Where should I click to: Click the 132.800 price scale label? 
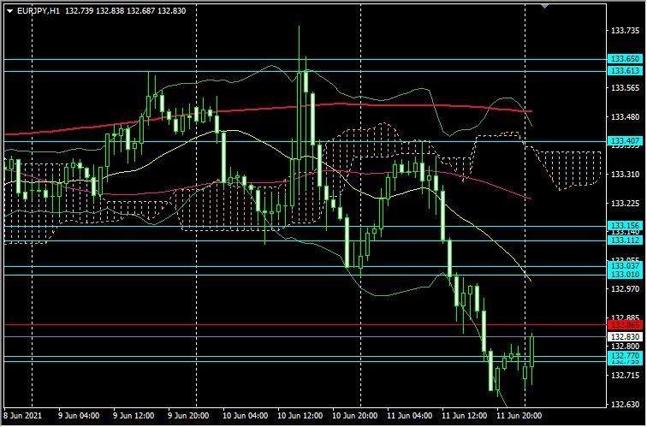click(x=625, y=347)
